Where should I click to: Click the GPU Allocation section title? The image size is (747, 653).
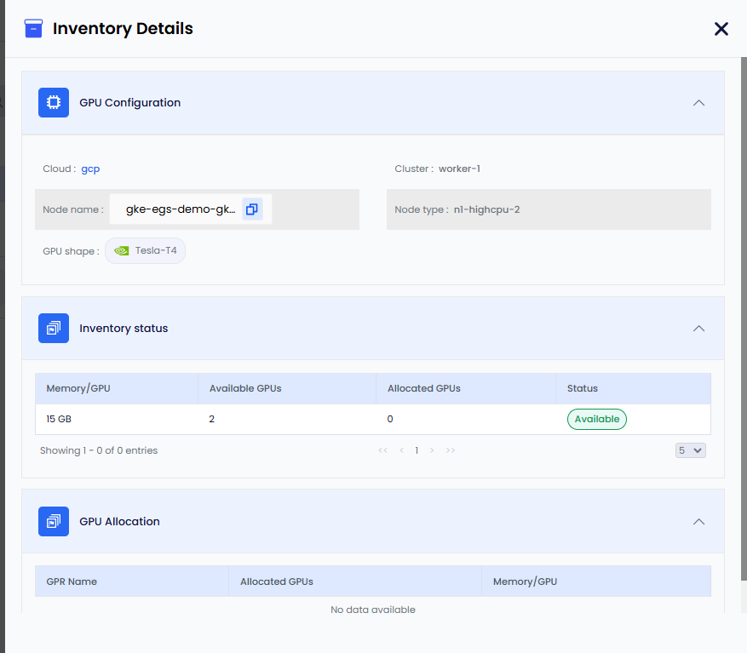coord(119,522)
